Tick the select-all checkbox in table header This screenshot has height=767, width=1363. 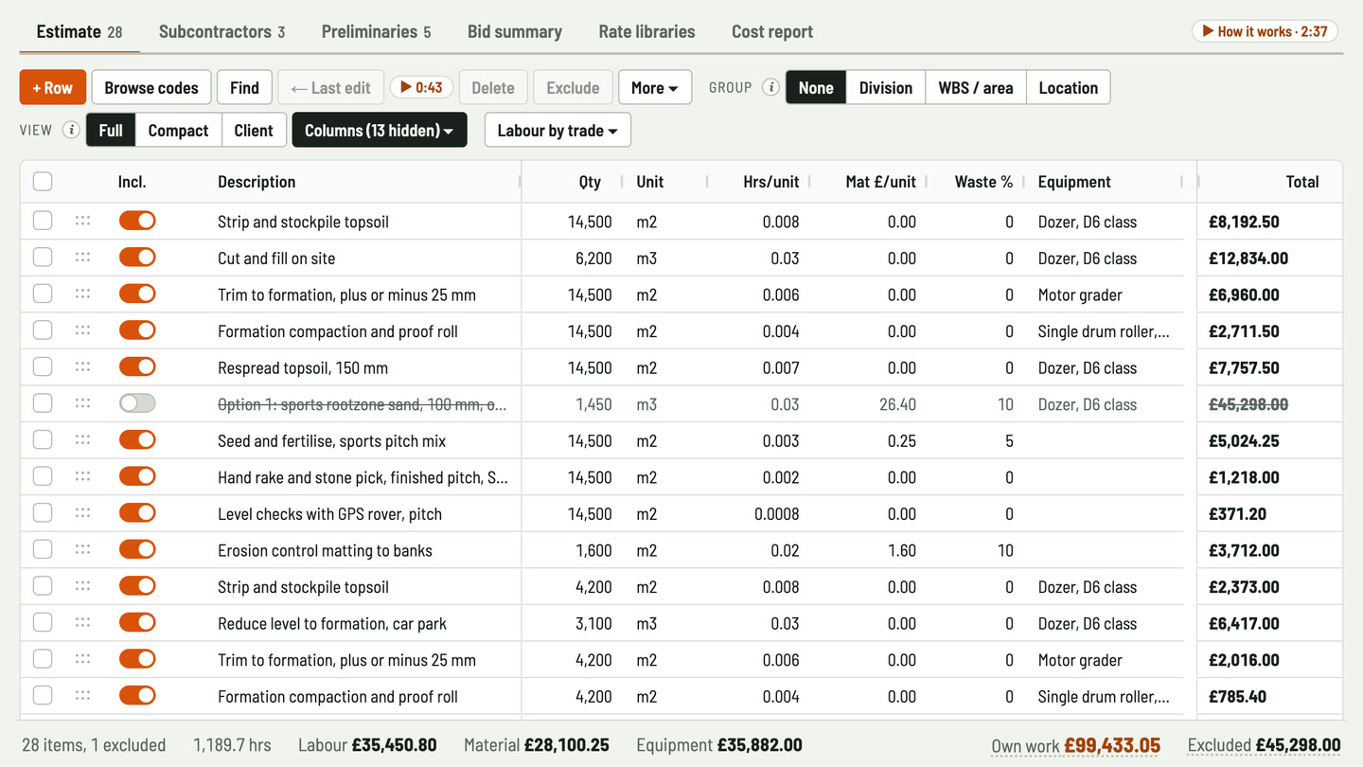(x=43, y=182)
